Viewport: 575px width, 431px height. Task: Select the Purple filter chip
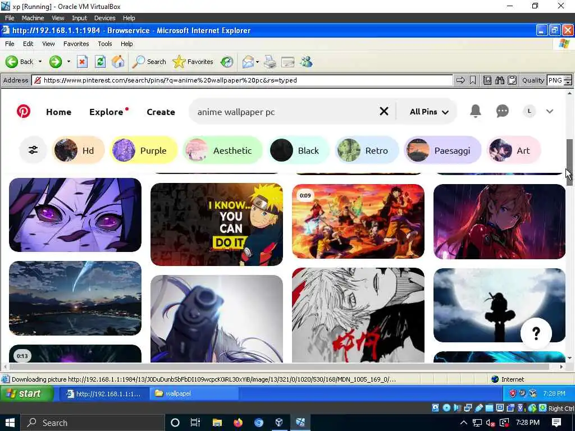(x=143, y=150)
